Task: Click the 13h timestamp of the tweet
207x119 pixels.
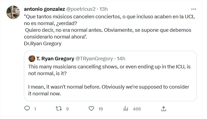Action: pos(103,9)
